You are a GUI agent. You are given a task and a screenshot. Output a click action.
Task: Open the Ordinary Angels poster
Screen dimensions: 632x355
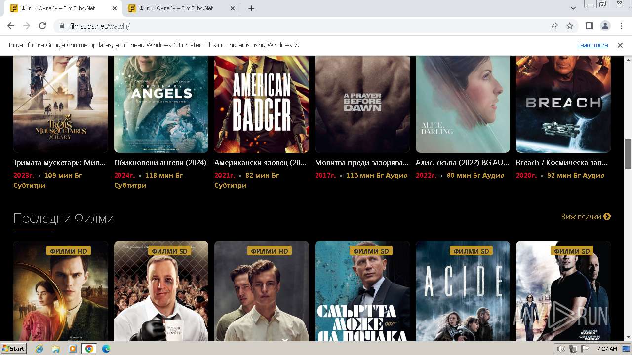pos(161,104)
